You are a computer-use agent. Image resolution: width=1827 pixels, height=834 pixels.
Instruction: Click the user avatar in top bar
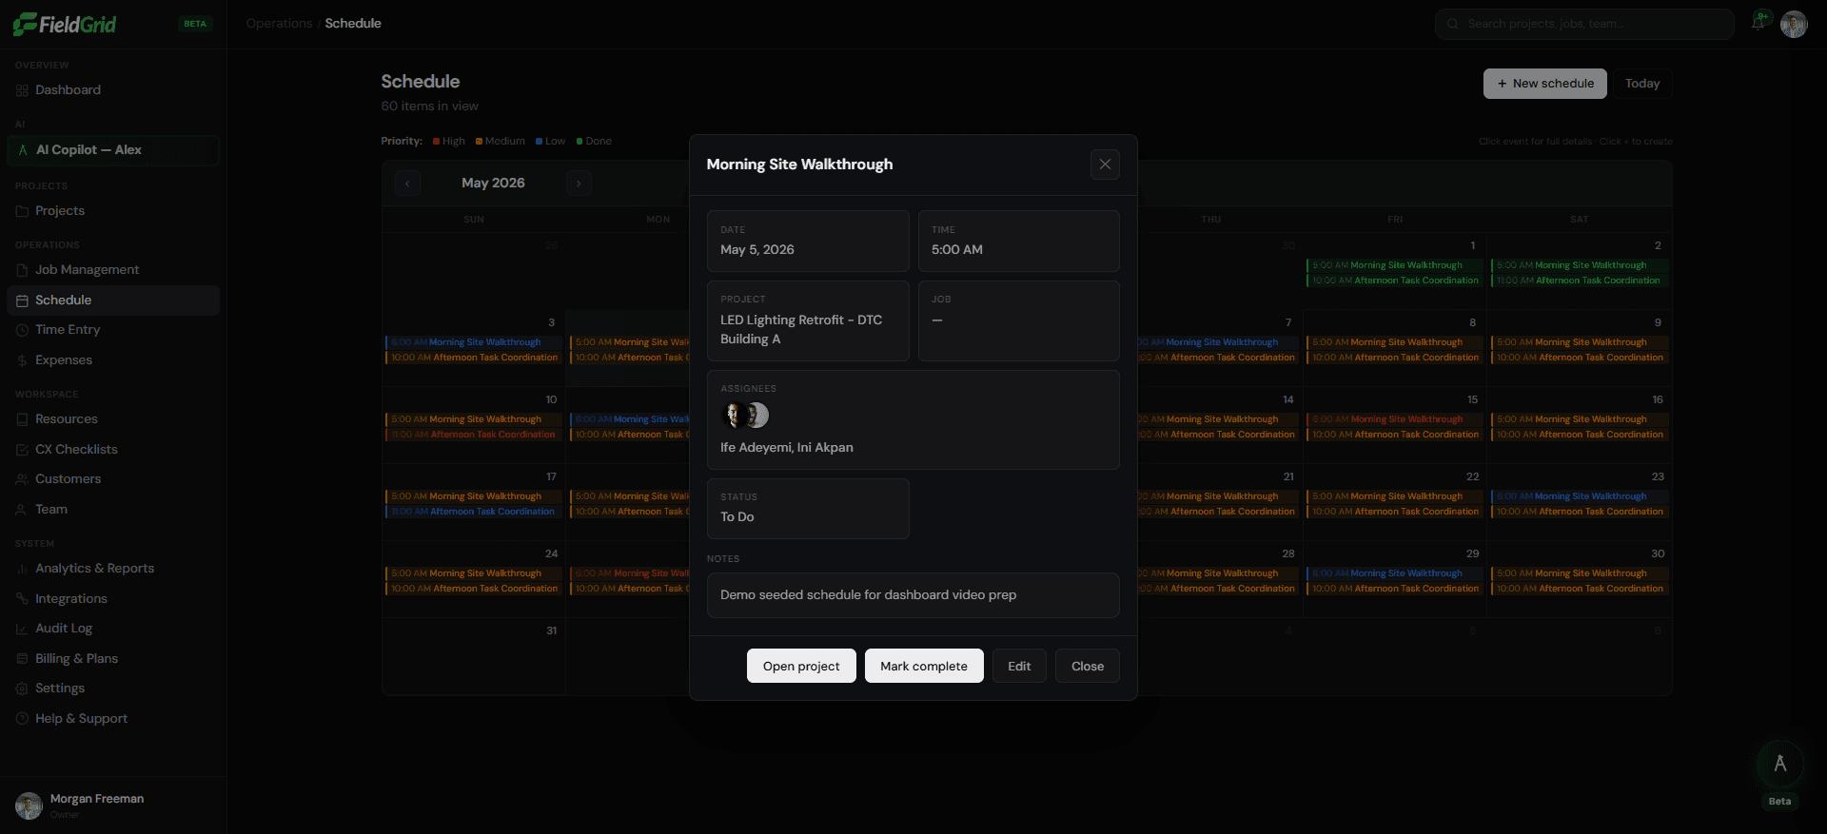pos(1794,24)
